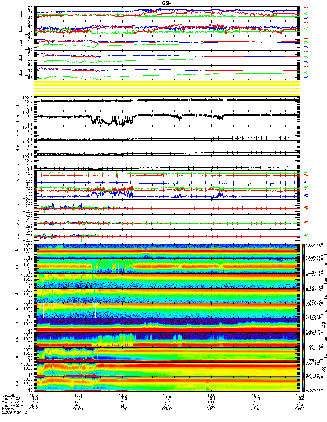This screenshot has width=327, height=422.
Task: Click the 18.8 MLT value
Action: point(300,395)
